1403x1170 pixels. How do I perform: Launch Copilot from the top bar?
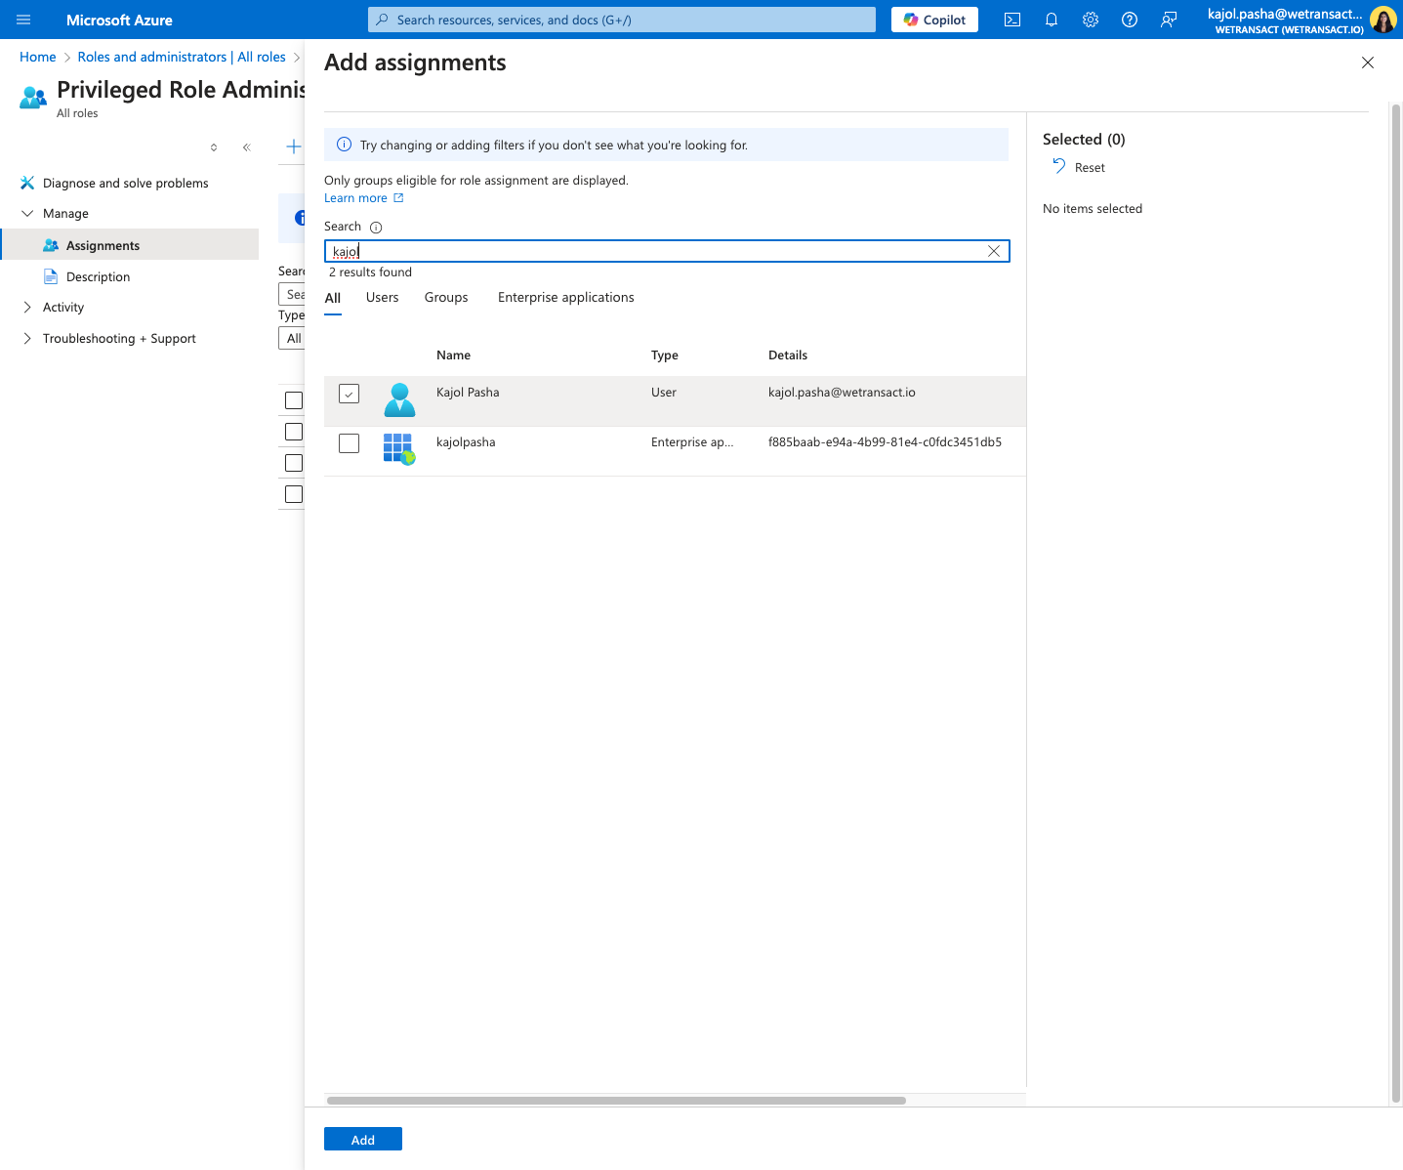click(x=934, y=20)
